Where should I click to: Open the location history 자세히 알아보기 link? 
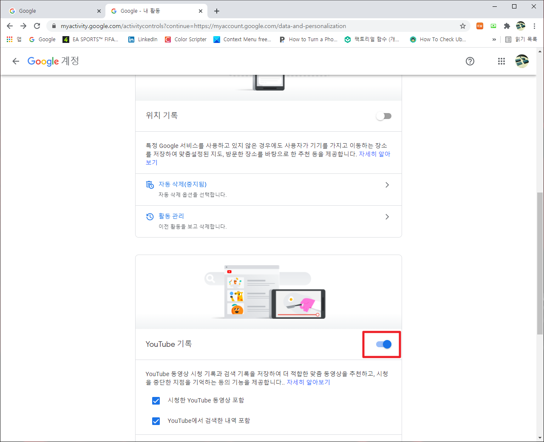[x=374, y=154]
